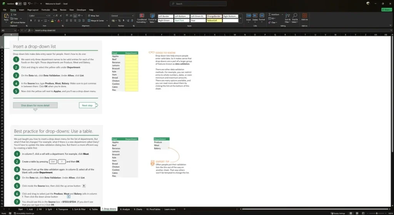Screen dimensions: 394x215
Task: Click Accessibility status in status bar
Action: [24, 213]
